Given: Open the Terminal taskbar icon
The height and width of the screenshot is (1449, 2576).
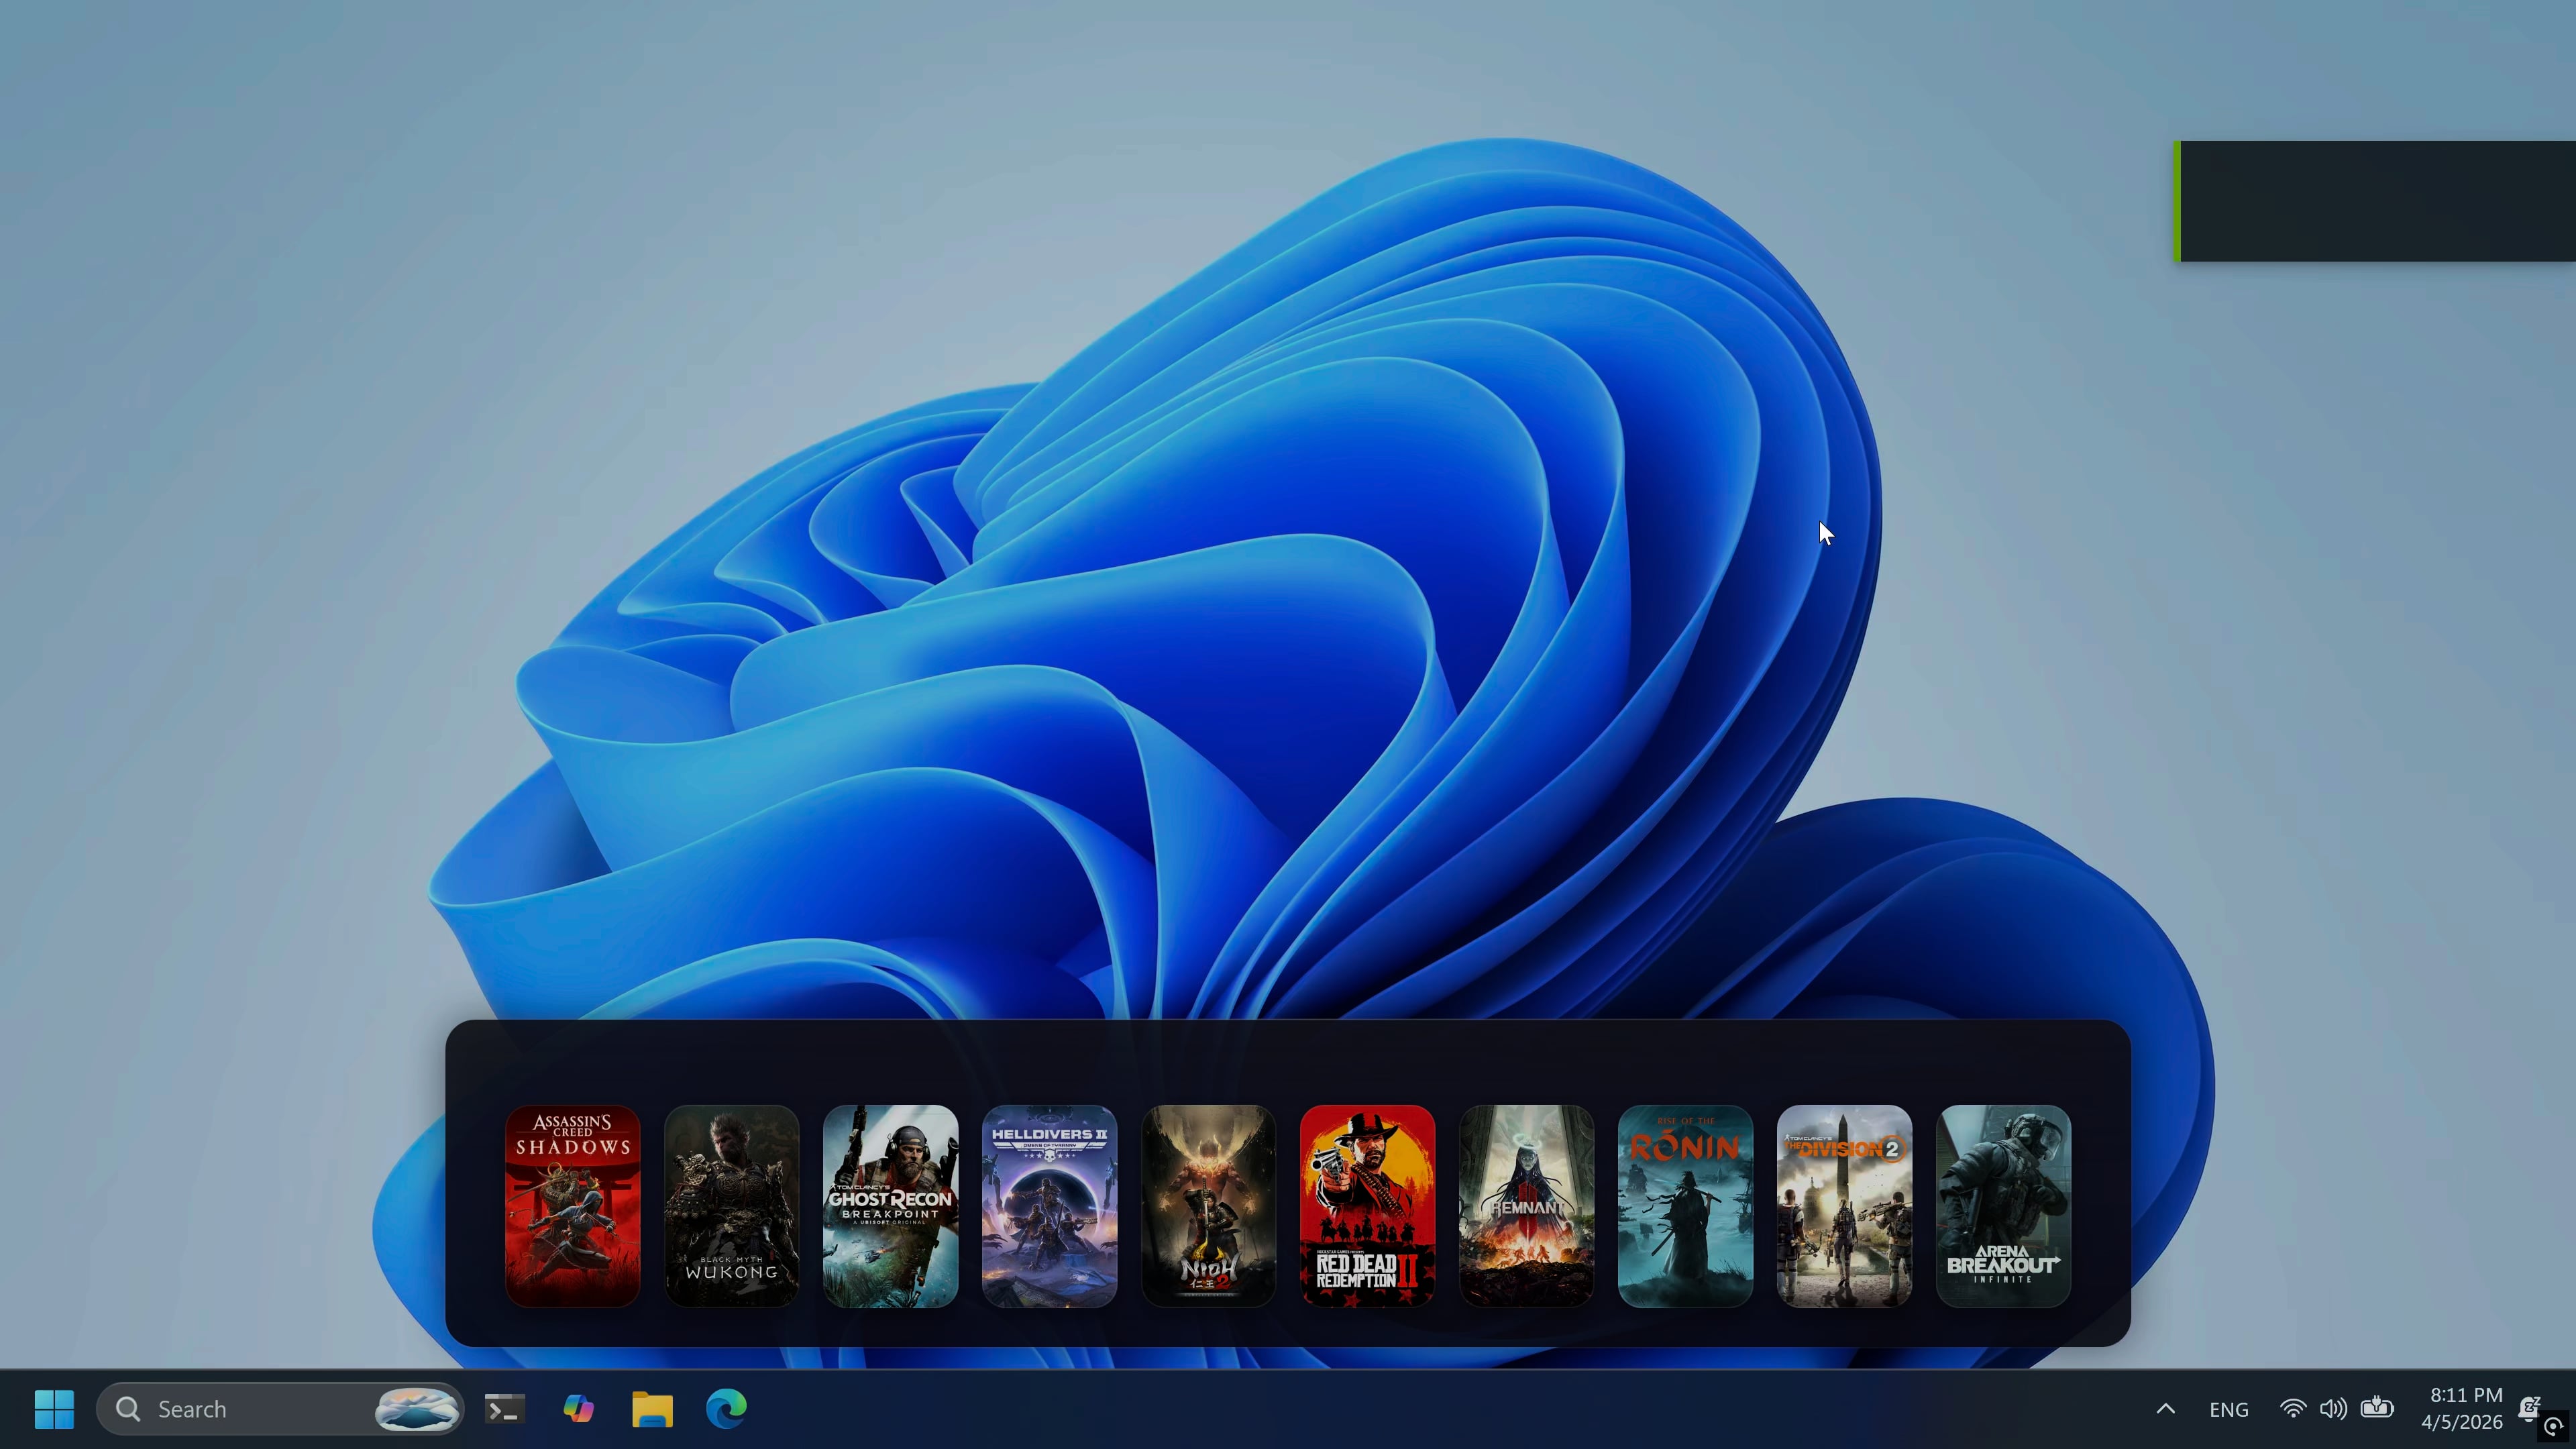Looking at the screenshot, I should click(505, 1409).
